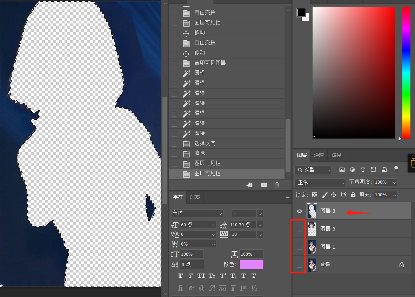Viewport: 415px width, 297px height.
Task: Open Character panel menu icon
Action: coord(288,197)
